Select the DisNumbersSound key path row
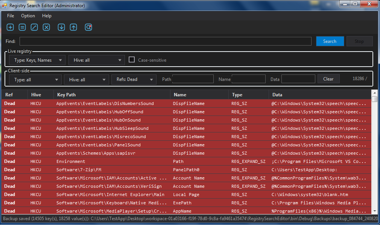Image resolution: width=380 pixels, height=225 pixels. (186, 103)
